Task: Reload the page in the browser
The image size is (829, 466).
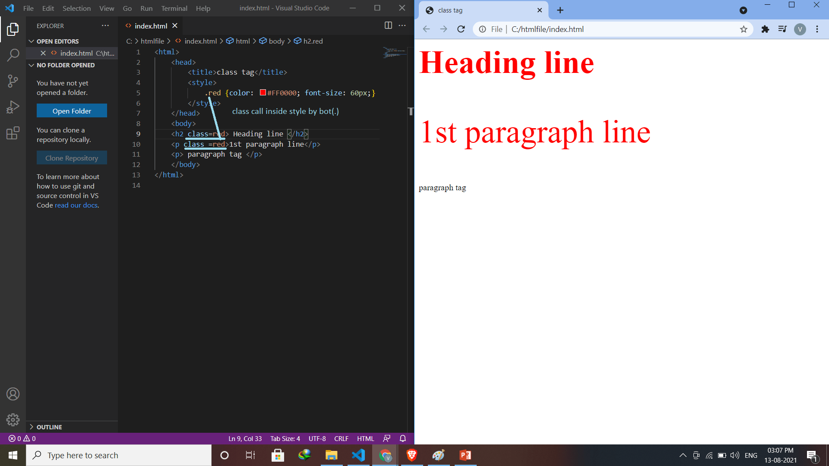Action: point(461,29)
